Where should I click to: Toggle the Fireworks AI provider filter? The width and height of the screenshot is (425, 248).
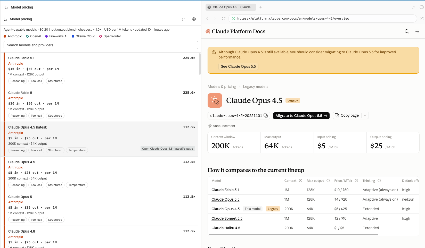56,36
